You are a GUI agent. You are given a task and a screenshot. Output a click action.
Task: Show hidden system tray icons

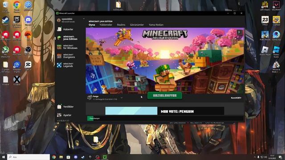coord(255,157)
